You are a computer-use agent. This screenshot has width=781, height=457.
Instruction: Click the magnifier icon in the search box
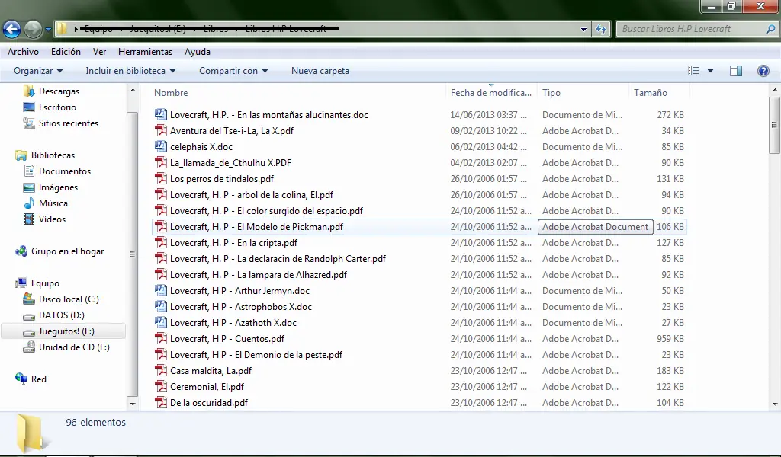(770, 29)
